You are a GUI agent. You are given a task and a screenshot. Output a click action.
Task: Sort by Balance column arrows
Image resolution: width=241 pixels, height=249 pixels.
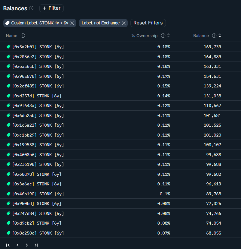tap(220, 36)
